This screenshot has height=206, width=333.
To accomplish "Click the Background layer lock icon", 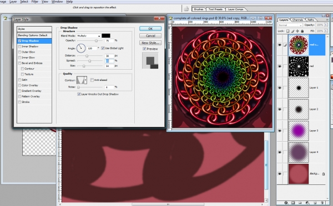I will [x=324, y=174].
